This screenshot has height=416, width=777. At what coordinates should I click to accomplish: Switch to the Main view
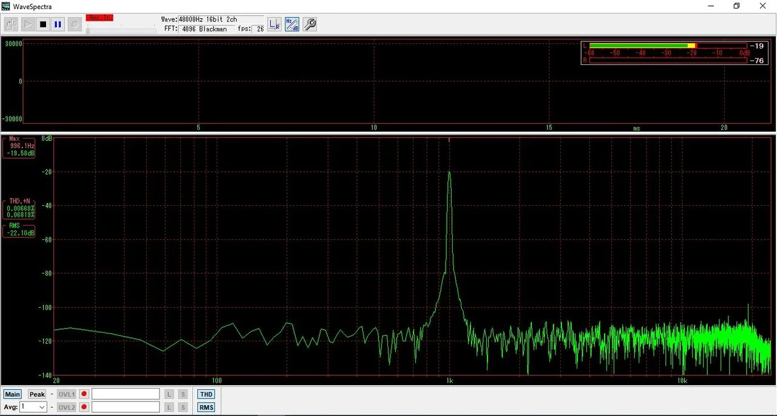click(x=12, y=394)
